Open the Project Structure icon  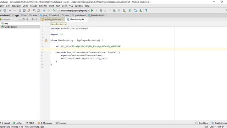tap(135, 10)
